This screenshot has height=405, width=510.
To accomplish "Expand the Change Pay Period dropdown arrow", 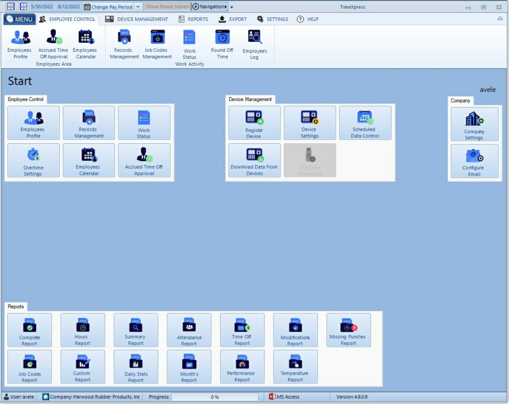I will point(138,6).
